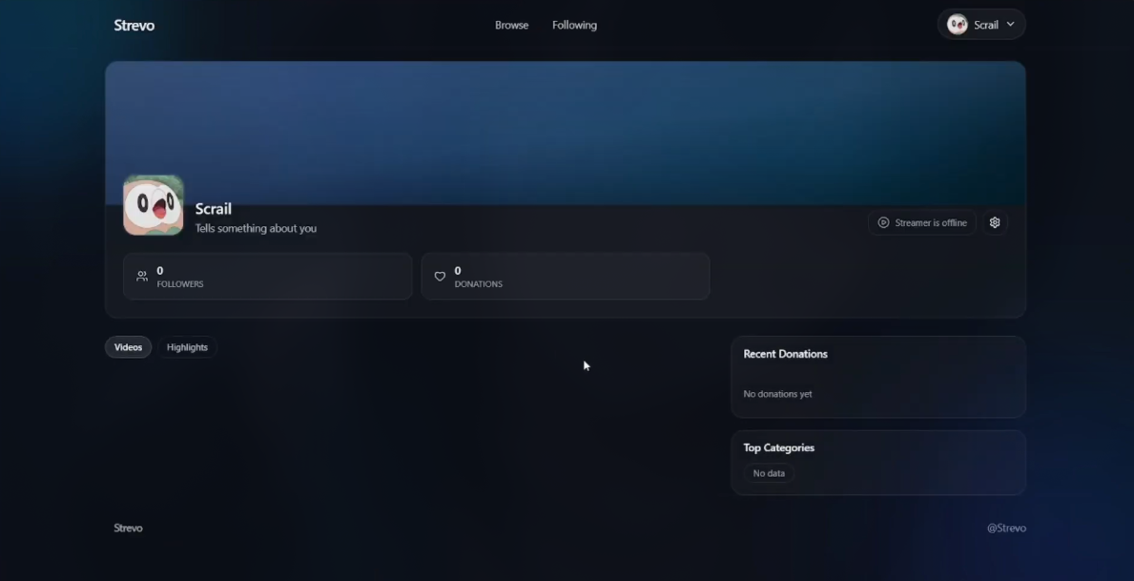Go to the Following page
Viewport: 1134px width, 581px height.
point(574,26)
